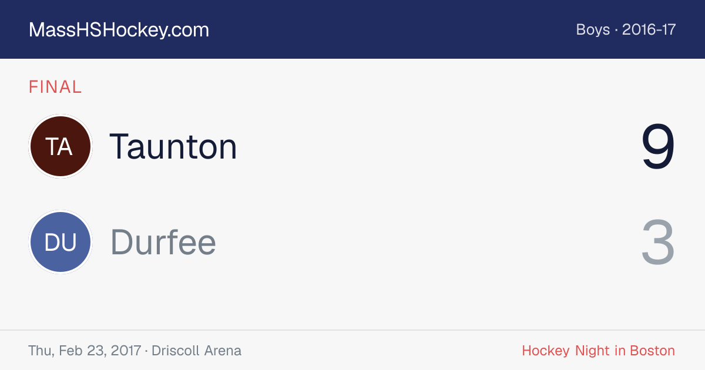Click empty space between Durfee name and score
This screenshot has height=370, width=705.
click(428, 243)
